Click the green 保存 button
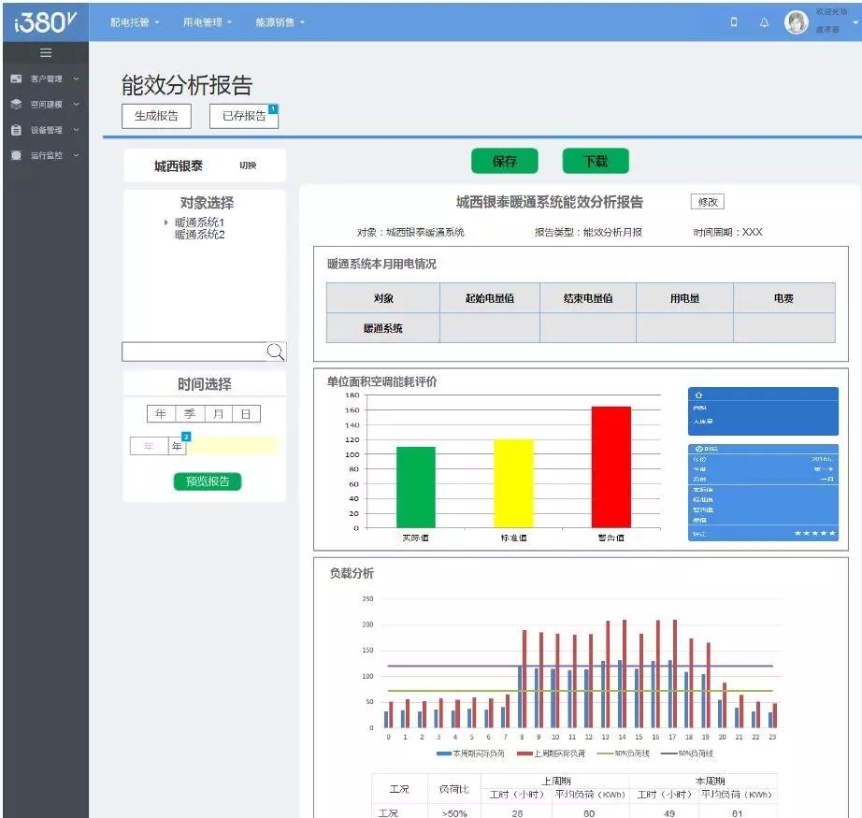862x818 pixels. (505, 162)
